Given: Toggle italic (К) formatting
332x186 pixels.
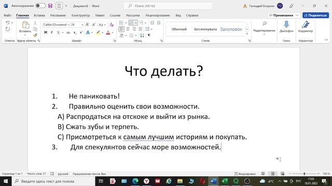Looking at the screenshot, I should 52,32.
